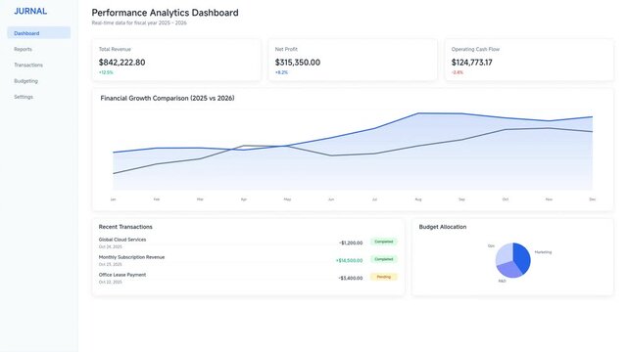Click the Marketing pie chart label
628x352 pixels.
tap(543, 252)
